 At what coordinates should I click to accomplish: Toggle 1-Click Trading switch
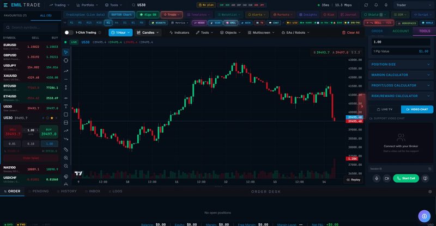pyautogui.click(x=69, y=33)
